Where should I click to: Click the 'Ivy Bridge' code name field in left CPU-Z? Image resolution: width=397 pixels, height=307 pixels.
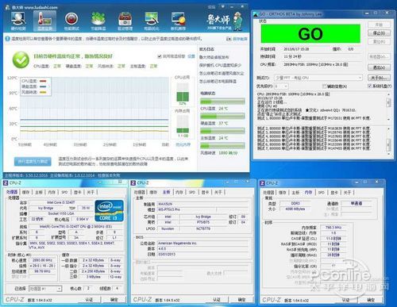[45, 208]
